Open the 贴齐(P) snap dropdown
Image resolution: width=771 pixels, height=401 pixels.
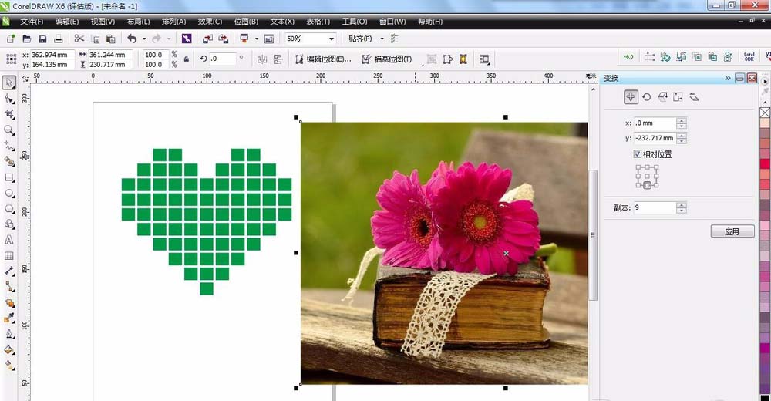(x=382, y=39)
